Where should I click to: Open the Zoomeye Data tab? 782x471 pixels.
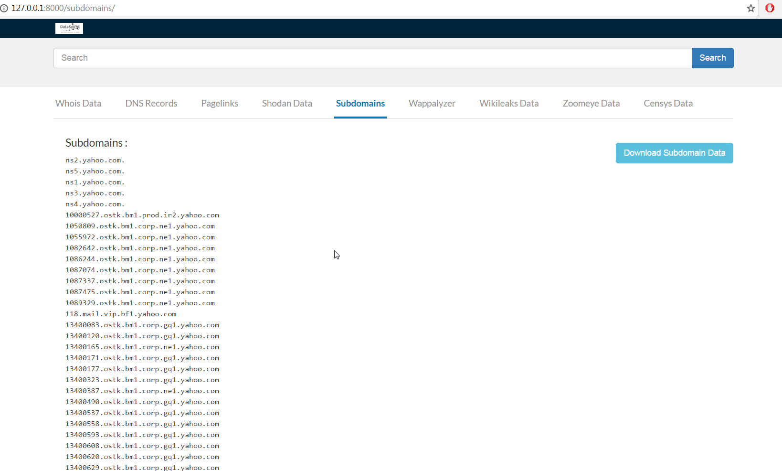pos(591,103)
